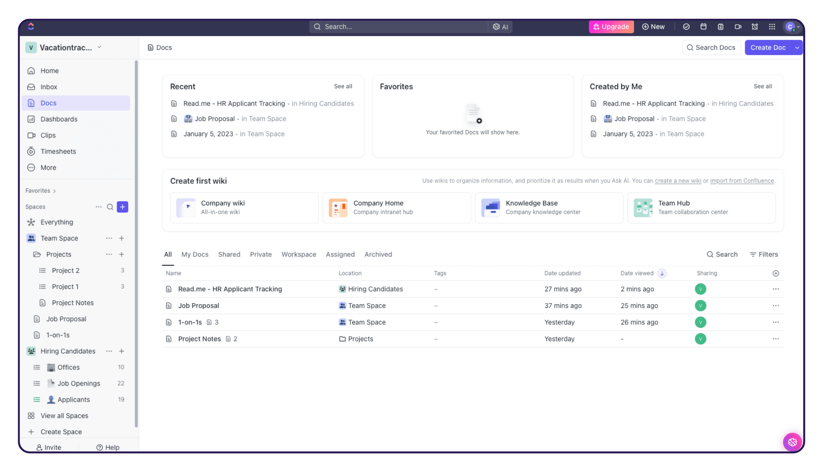Screen dimensions: 823x472
Task: Expand the Vacationtrac workspace dropdown
Action: 99,47
